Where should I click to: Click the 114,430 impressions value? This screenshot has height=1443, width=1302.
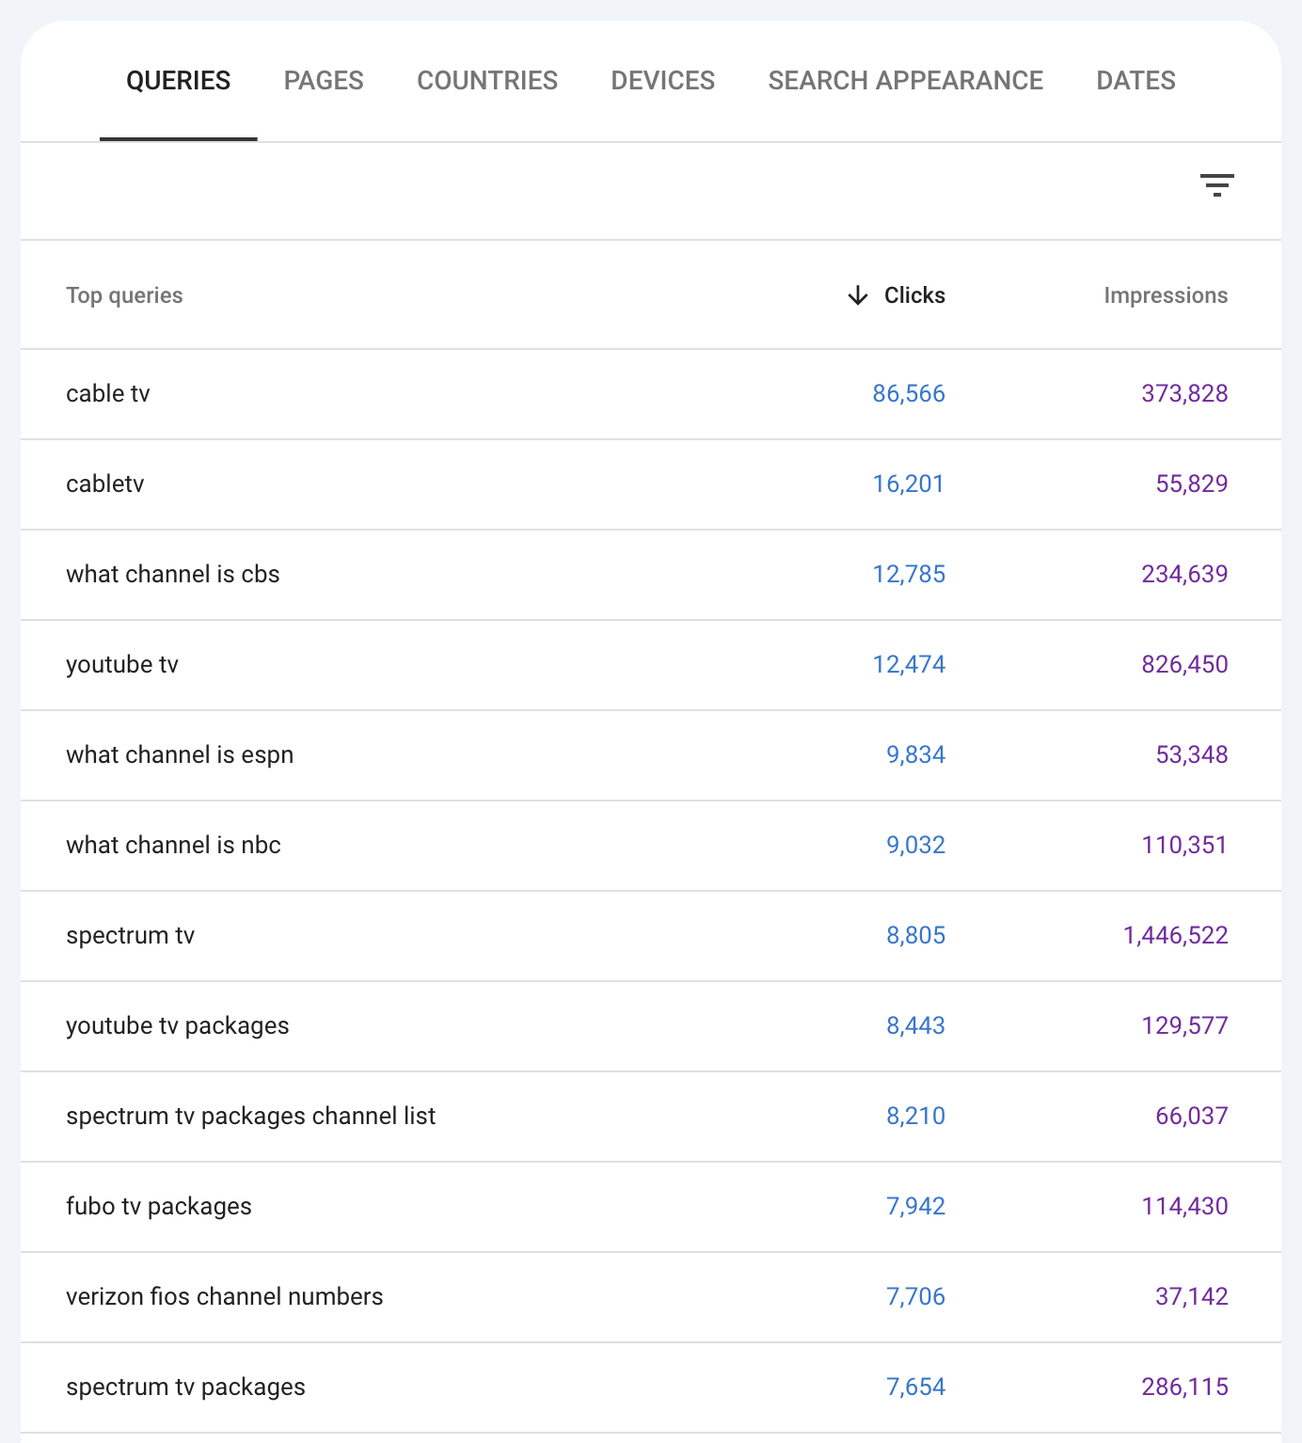pyautogui.click(x=1185, y=1206)
